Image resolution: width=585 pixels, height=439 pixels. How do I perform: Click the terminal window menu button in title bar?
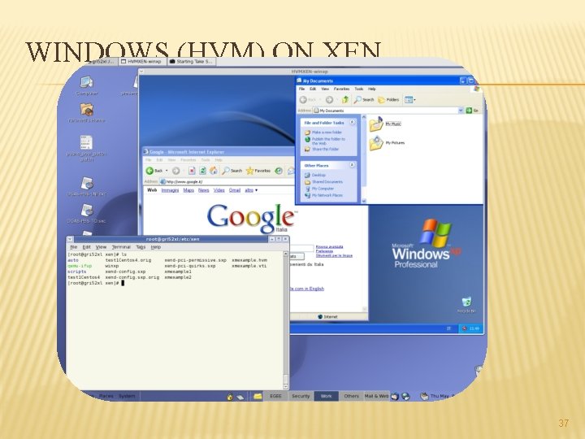[x=70, y=239]
